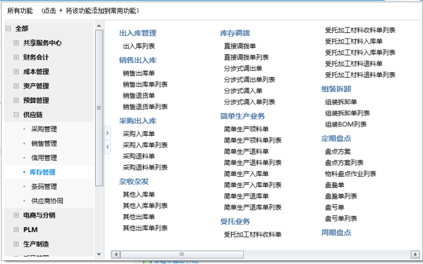Select 采购管理 under 供应链

click(44, 129)
